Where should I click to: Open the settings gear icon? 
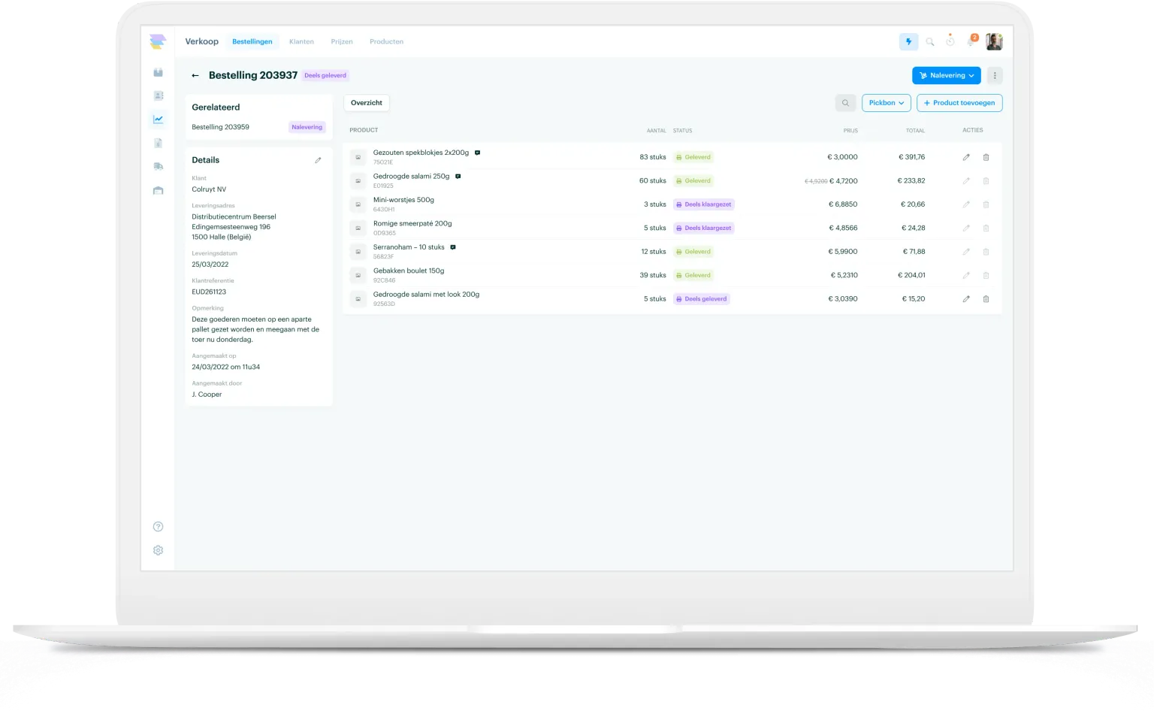coord(158,550)
